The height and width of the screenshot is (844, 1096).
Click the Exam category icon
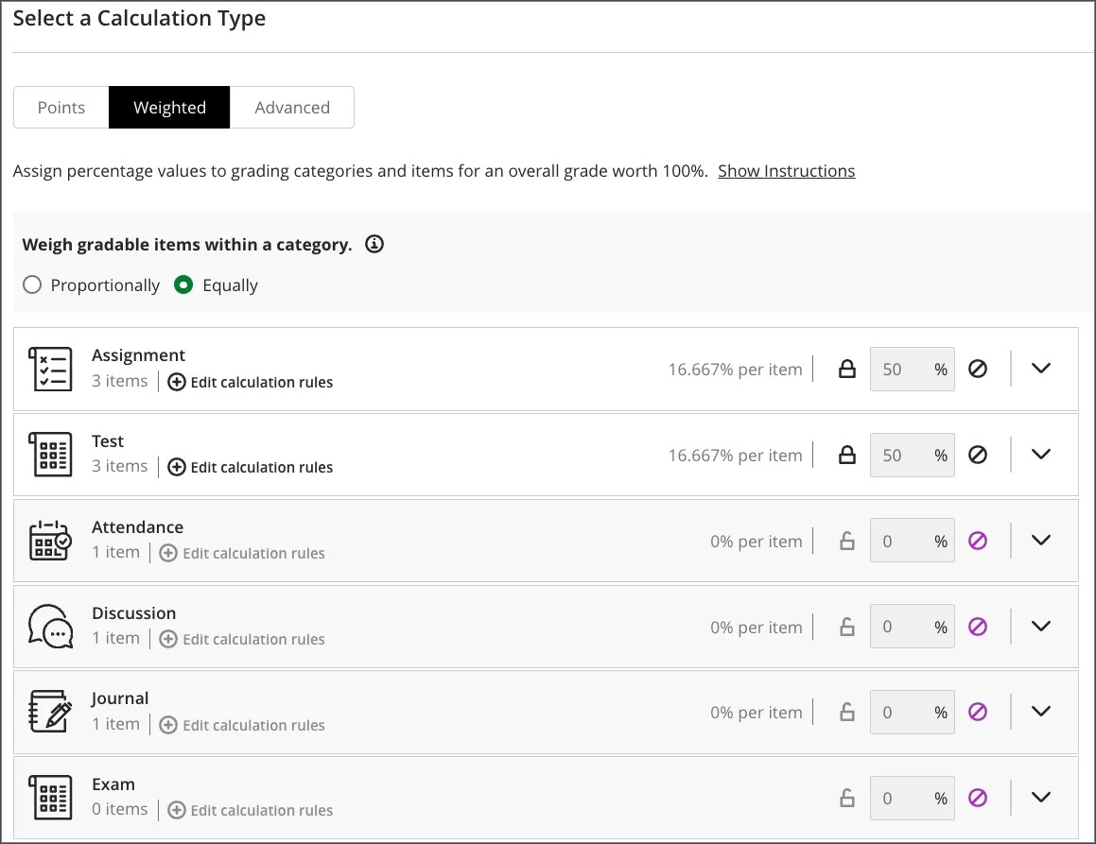coord(50,798)
